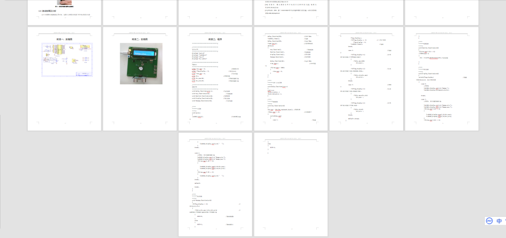Toggle the 中 Chinese input mode indicator
The height and width of the screenshot is (238, 506).
pyautogui.click(x=500, y=221)
